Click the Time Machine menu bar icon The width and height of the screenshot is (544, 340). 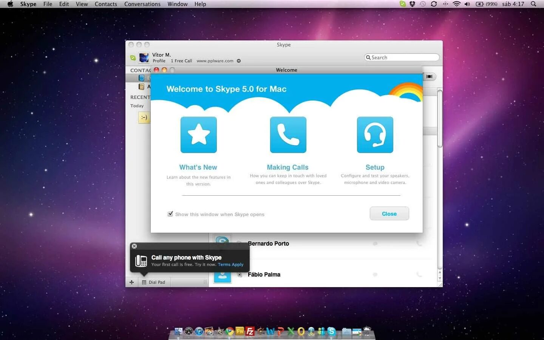pos(423,4)
